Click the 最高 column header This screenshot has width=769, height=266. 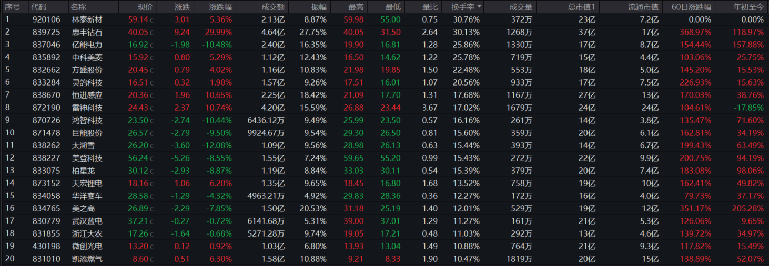point(356,7)
